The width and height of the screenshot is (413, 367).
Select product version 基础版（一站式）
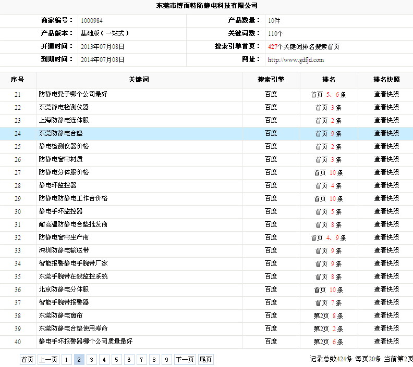[x=105, y=33]
